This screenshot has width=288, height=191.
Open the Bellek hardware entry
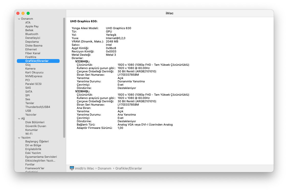click(x=29, y=30)
